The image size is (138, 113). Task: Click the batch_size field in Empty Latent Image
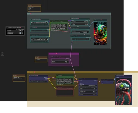pyautogui.click(x=60, y=63)
